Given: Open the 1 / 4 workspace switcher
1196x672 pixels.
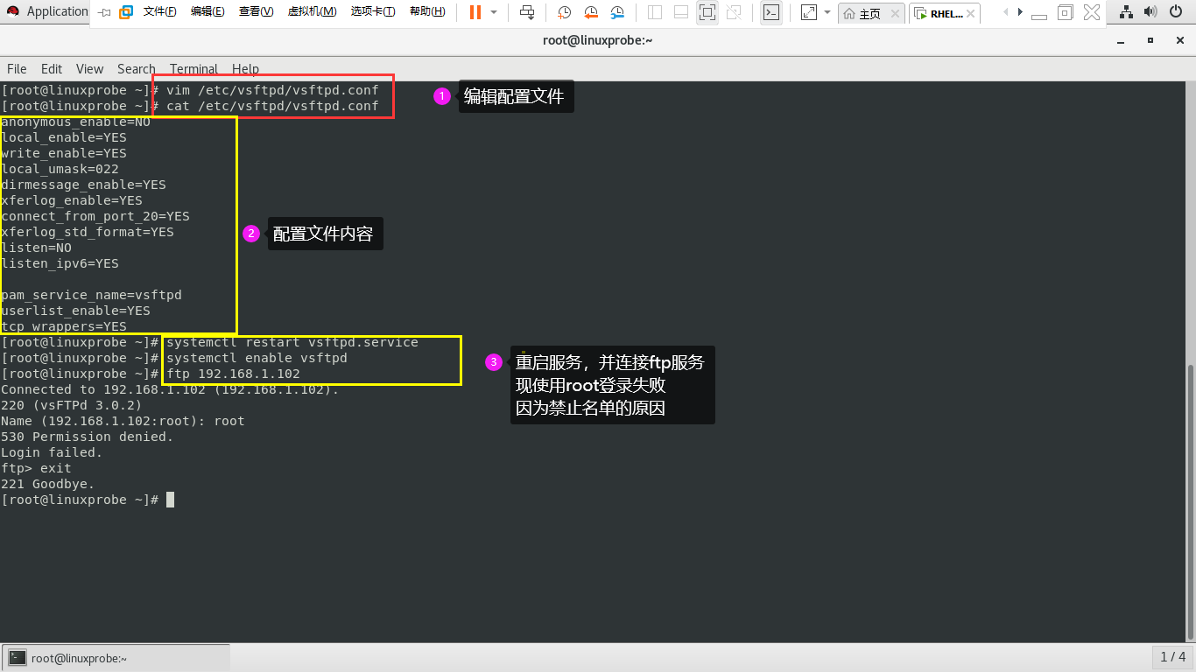Looking at the screenshot, I should pyautogui.click(x=1172, y=656).
